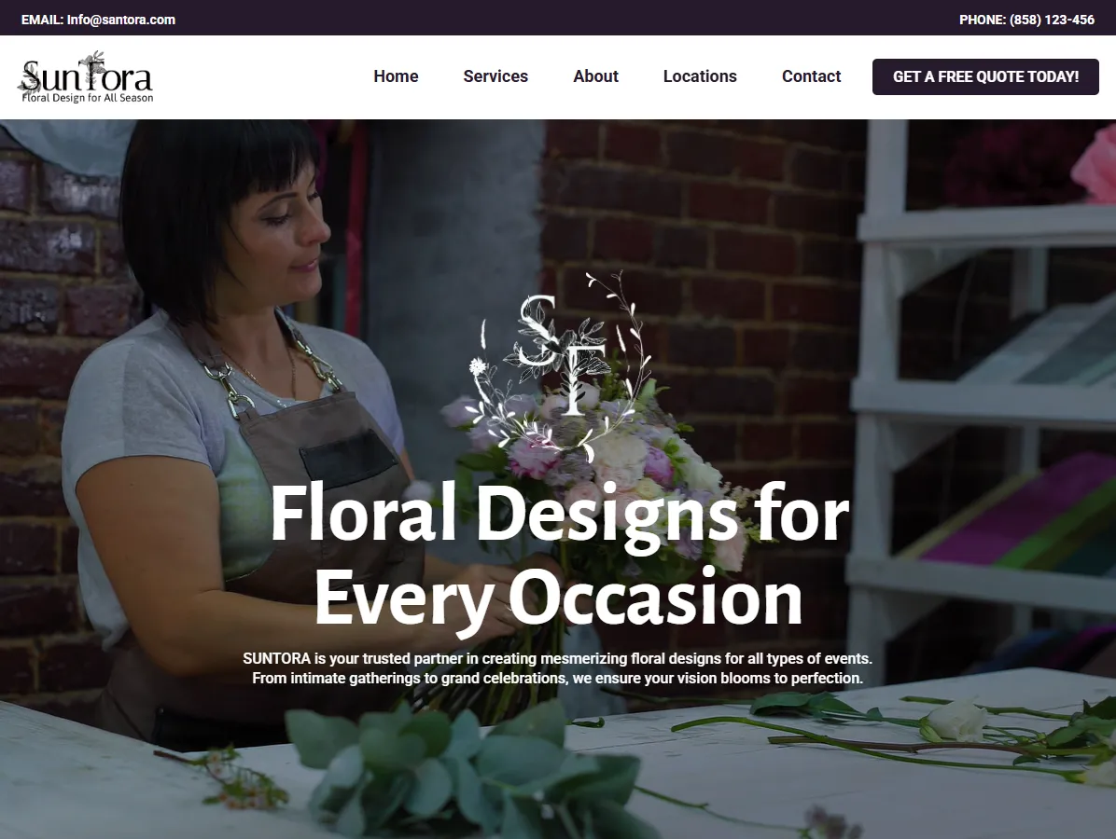This screenshot has width=1116, height=839.
Task: Select Locations in the navigation bar
Action: [x=700, y=76]
